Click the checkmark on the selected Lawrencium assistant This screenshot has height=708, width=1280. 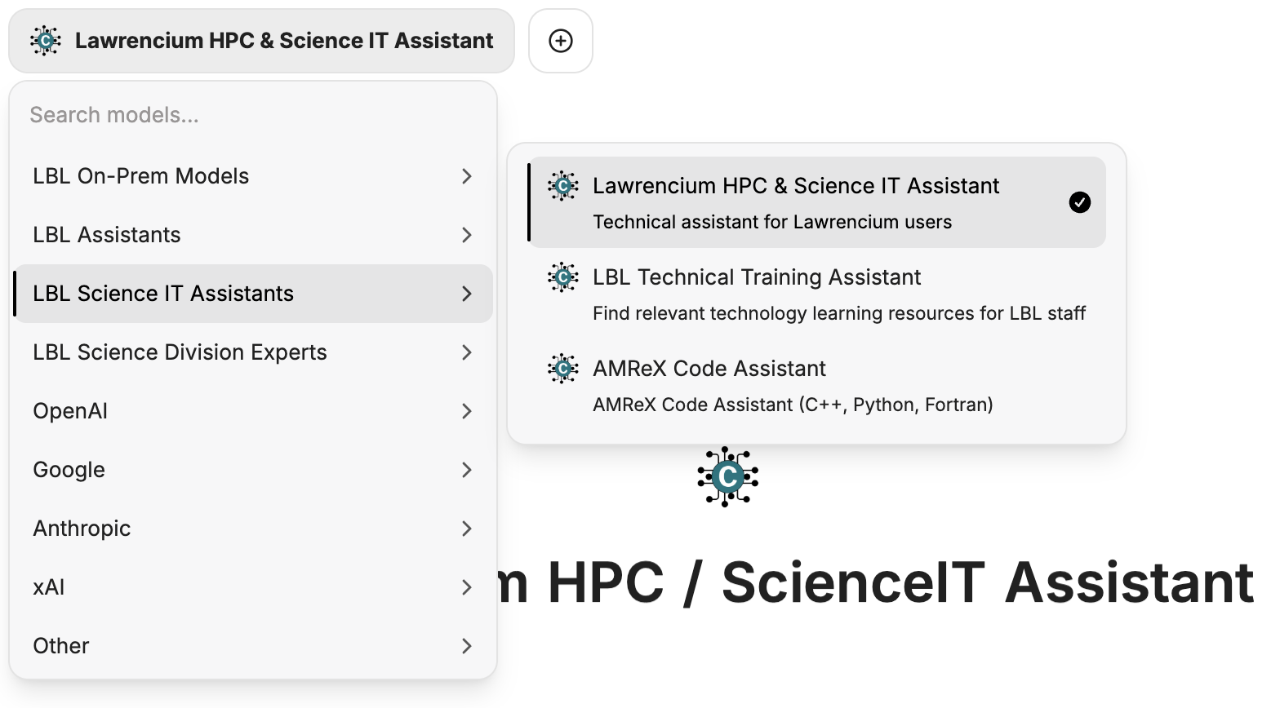pyautogui.click(x=1079, y=201)
